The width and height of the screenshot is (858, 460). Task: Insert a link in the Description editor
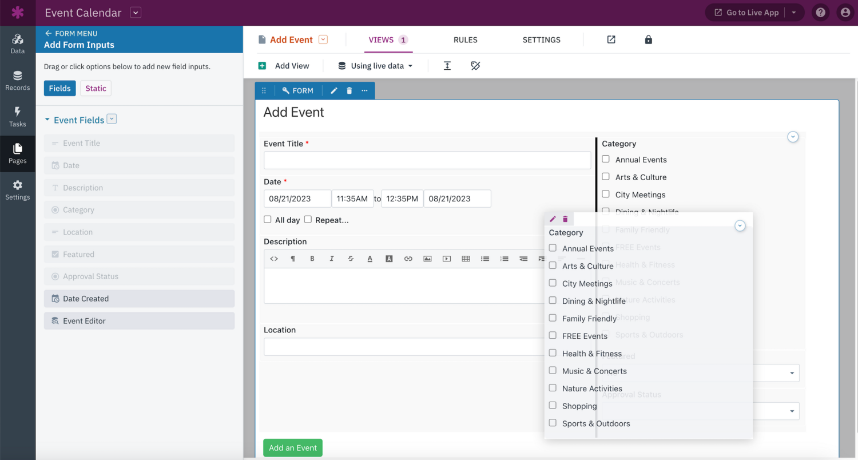[408, 259]
